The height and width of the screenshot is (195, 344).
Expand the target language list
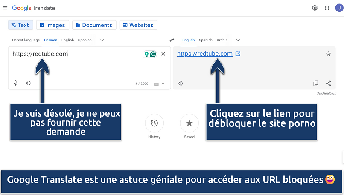pyautogui.click(x=238, y=40)
